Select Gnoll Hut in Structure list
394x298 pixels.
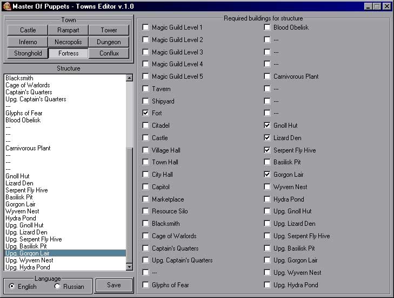[65, 176]
